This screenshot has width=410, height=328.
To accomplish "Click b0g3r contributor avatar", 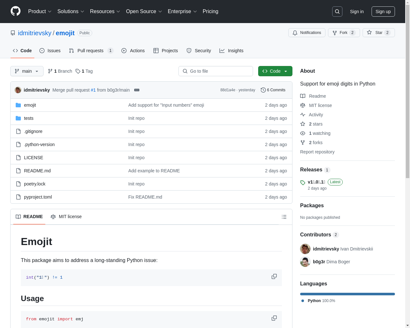I will coord(305,262).
